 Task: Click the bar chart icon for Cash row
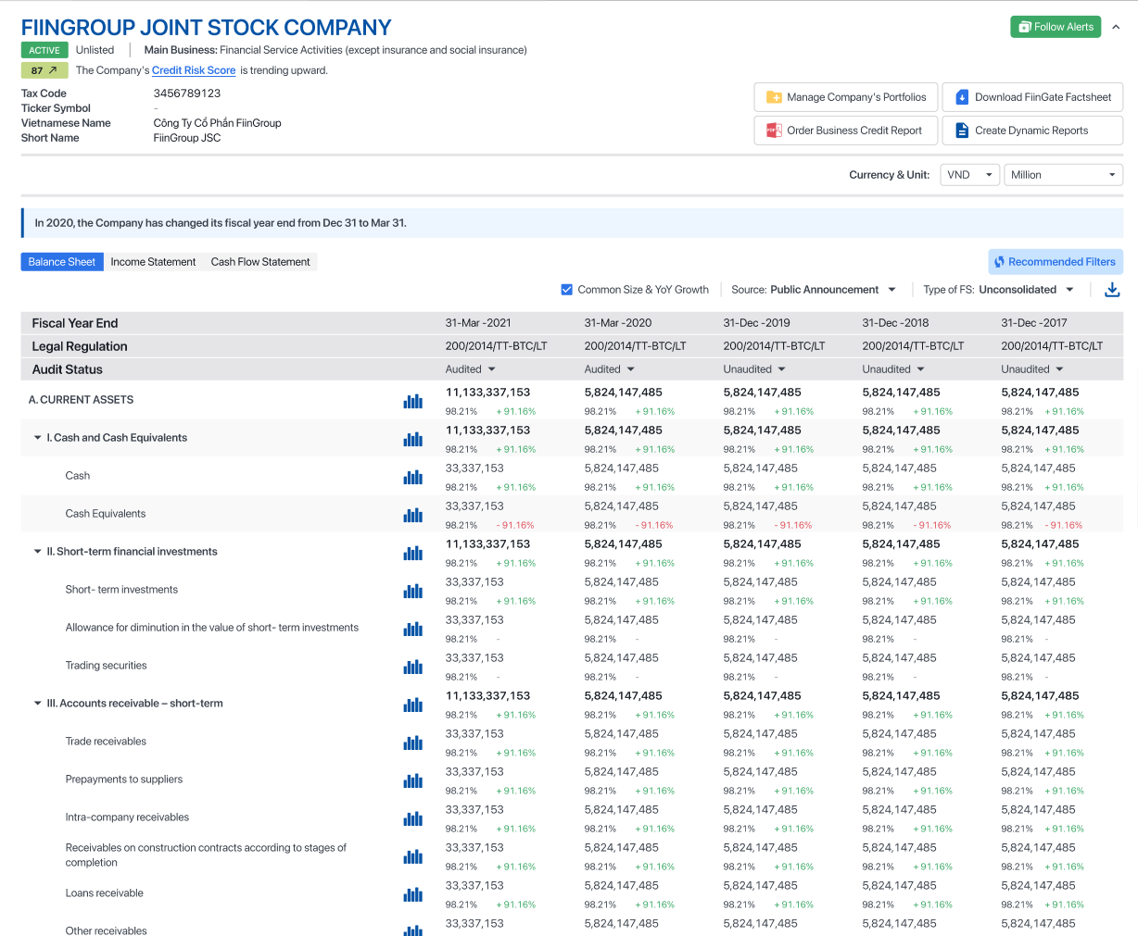click(x=412, y=477)
